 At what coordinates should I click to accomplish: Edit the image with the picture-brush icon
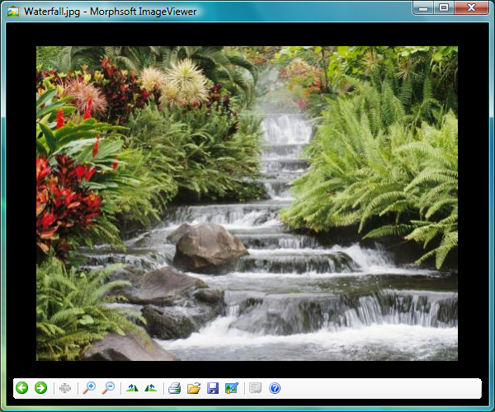coord(232,388)
